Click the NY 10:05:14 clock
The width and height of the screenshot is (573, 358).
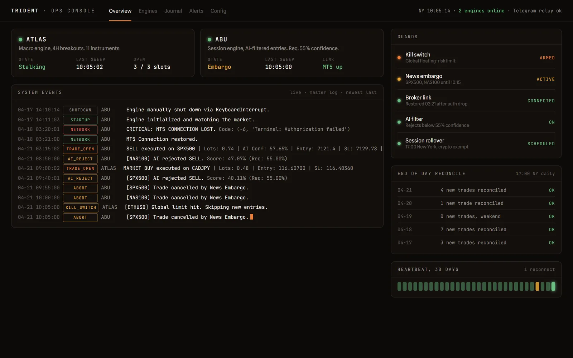434,11
